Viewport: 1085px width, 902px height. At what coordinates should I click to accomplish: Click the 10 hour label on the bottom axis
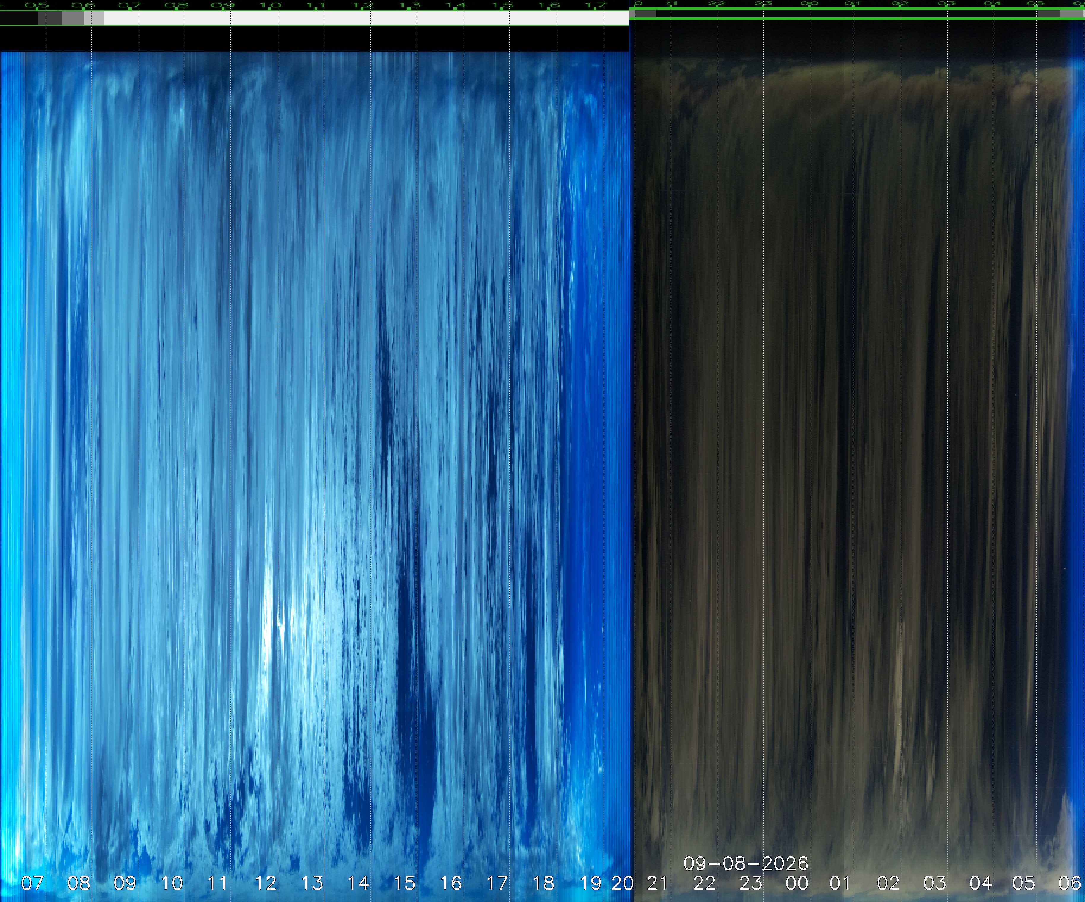coord(172,883)
